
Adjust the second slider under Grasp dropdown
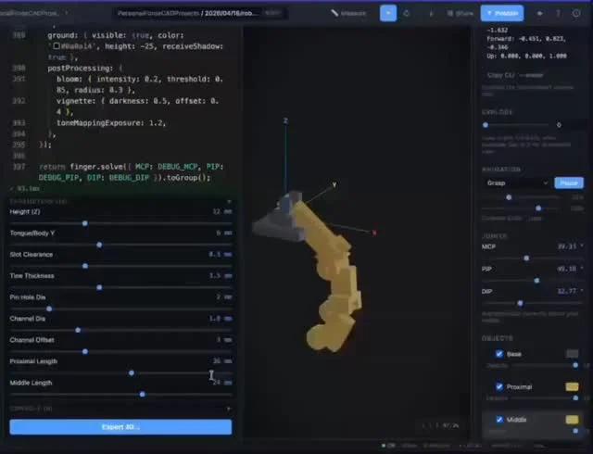(522, 208)
